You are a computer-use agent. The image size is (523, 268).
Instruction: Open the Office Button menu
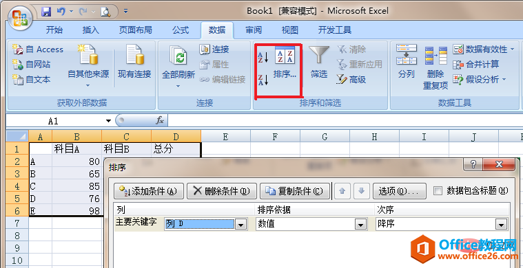(x=20, y=19)
